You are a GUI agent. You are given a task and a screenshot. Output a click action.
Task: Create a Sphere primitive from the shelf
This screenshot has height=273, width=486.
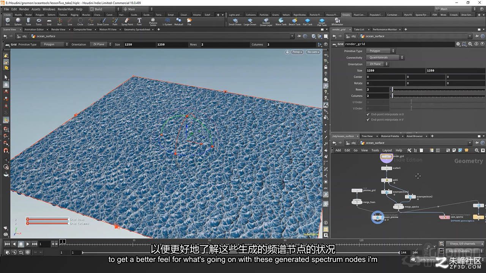(18, 21)
